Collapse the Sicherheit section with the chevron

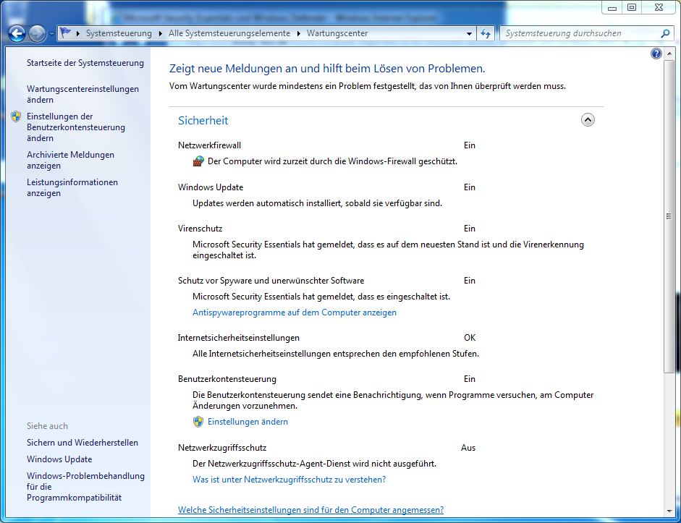coord(588,120)
